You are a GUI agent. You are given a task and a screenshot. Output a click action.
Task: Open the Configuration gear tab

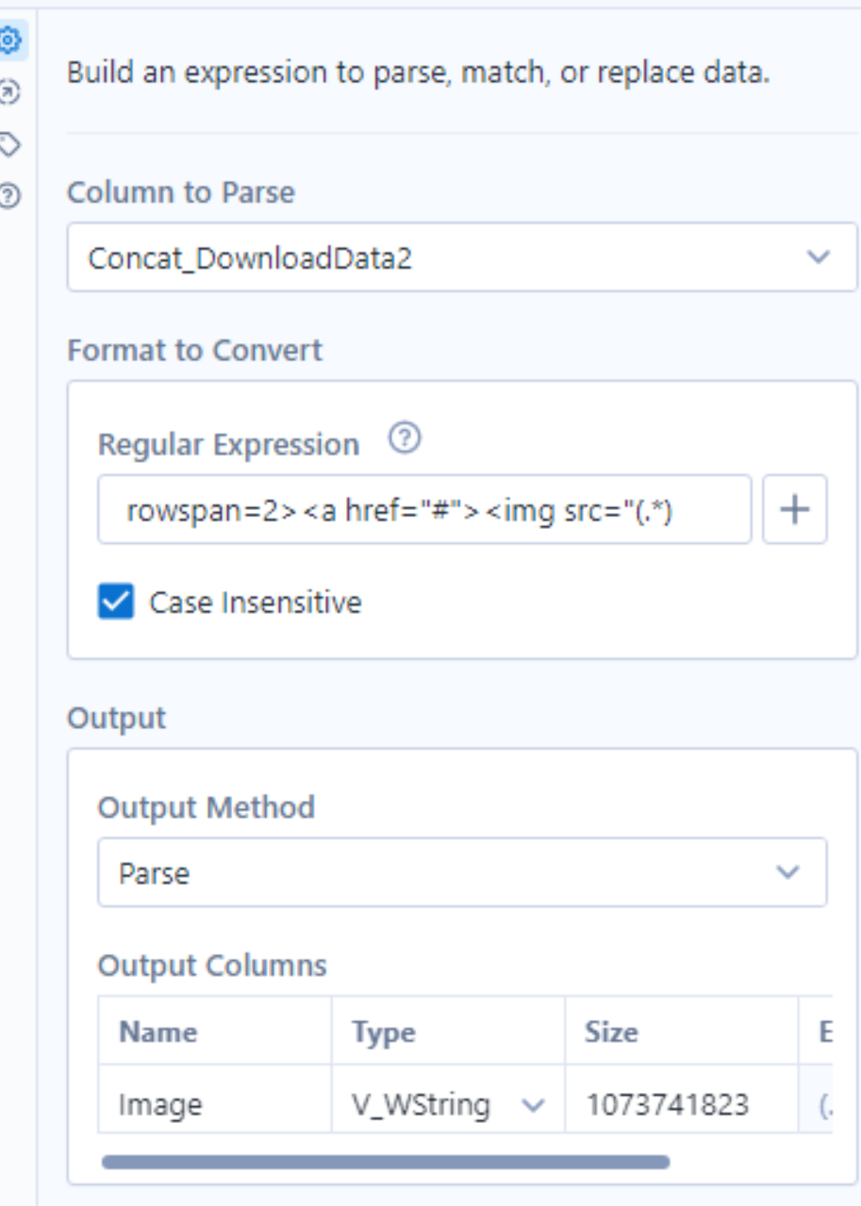point(10,41)
